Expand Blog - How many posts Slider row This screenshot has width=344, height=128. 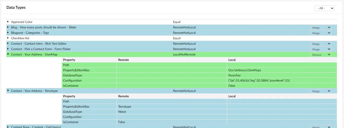click(8, 27)
